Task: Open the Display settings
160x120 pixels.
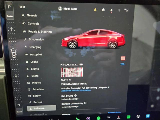Action: click(x=34, y=82)
